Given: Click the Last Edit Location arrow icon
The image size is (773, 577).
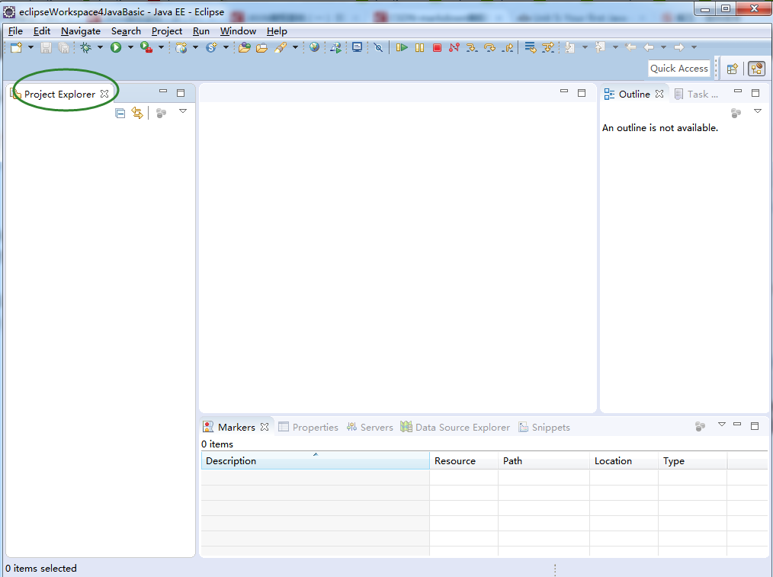Looking at the screenshot, I should coord(630,47).
